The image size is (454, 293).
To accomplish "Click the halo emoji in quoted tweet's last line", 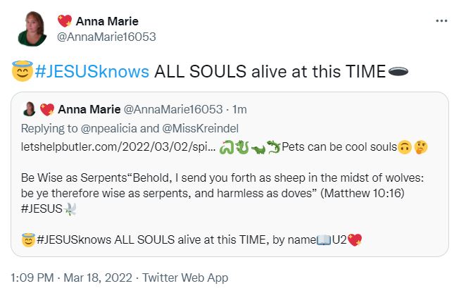I will click(28, 240).
